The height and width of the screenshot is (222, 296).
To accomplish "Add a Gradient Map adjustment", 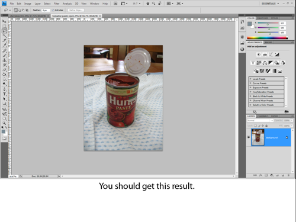I will [274, 71].
